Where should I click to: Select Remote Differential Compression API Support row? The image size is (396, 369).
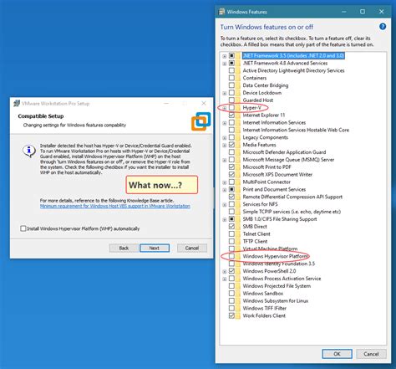click(292, 197)
